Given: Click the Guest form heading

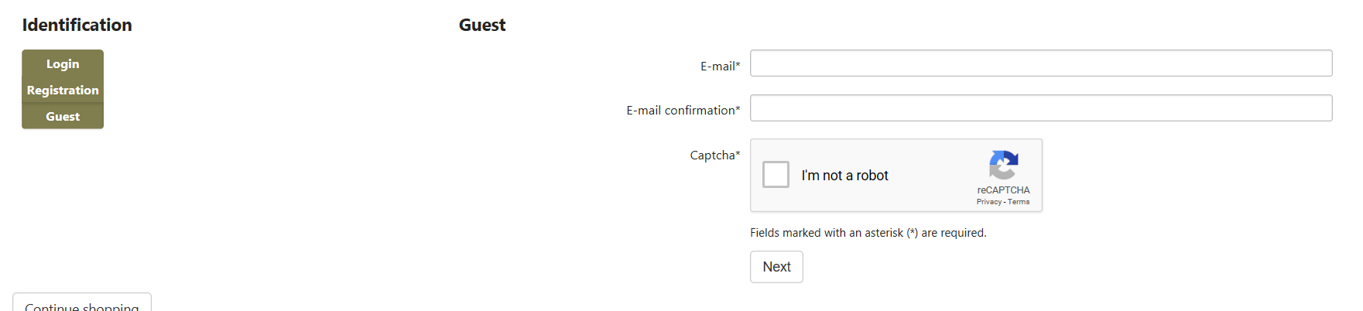Looking at the screenshot, I should (481, 25).
